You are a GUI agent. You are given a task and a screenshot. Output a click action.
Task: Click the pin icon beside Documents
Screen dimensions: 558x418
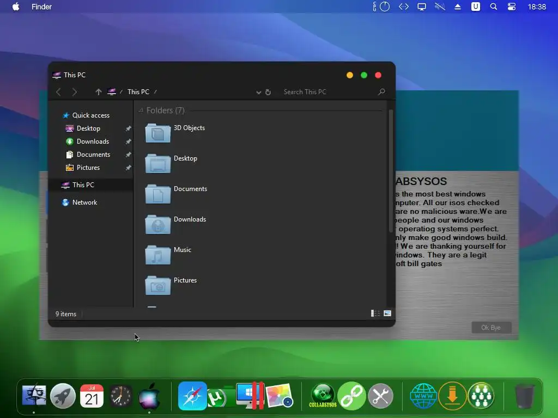(129, 155)
